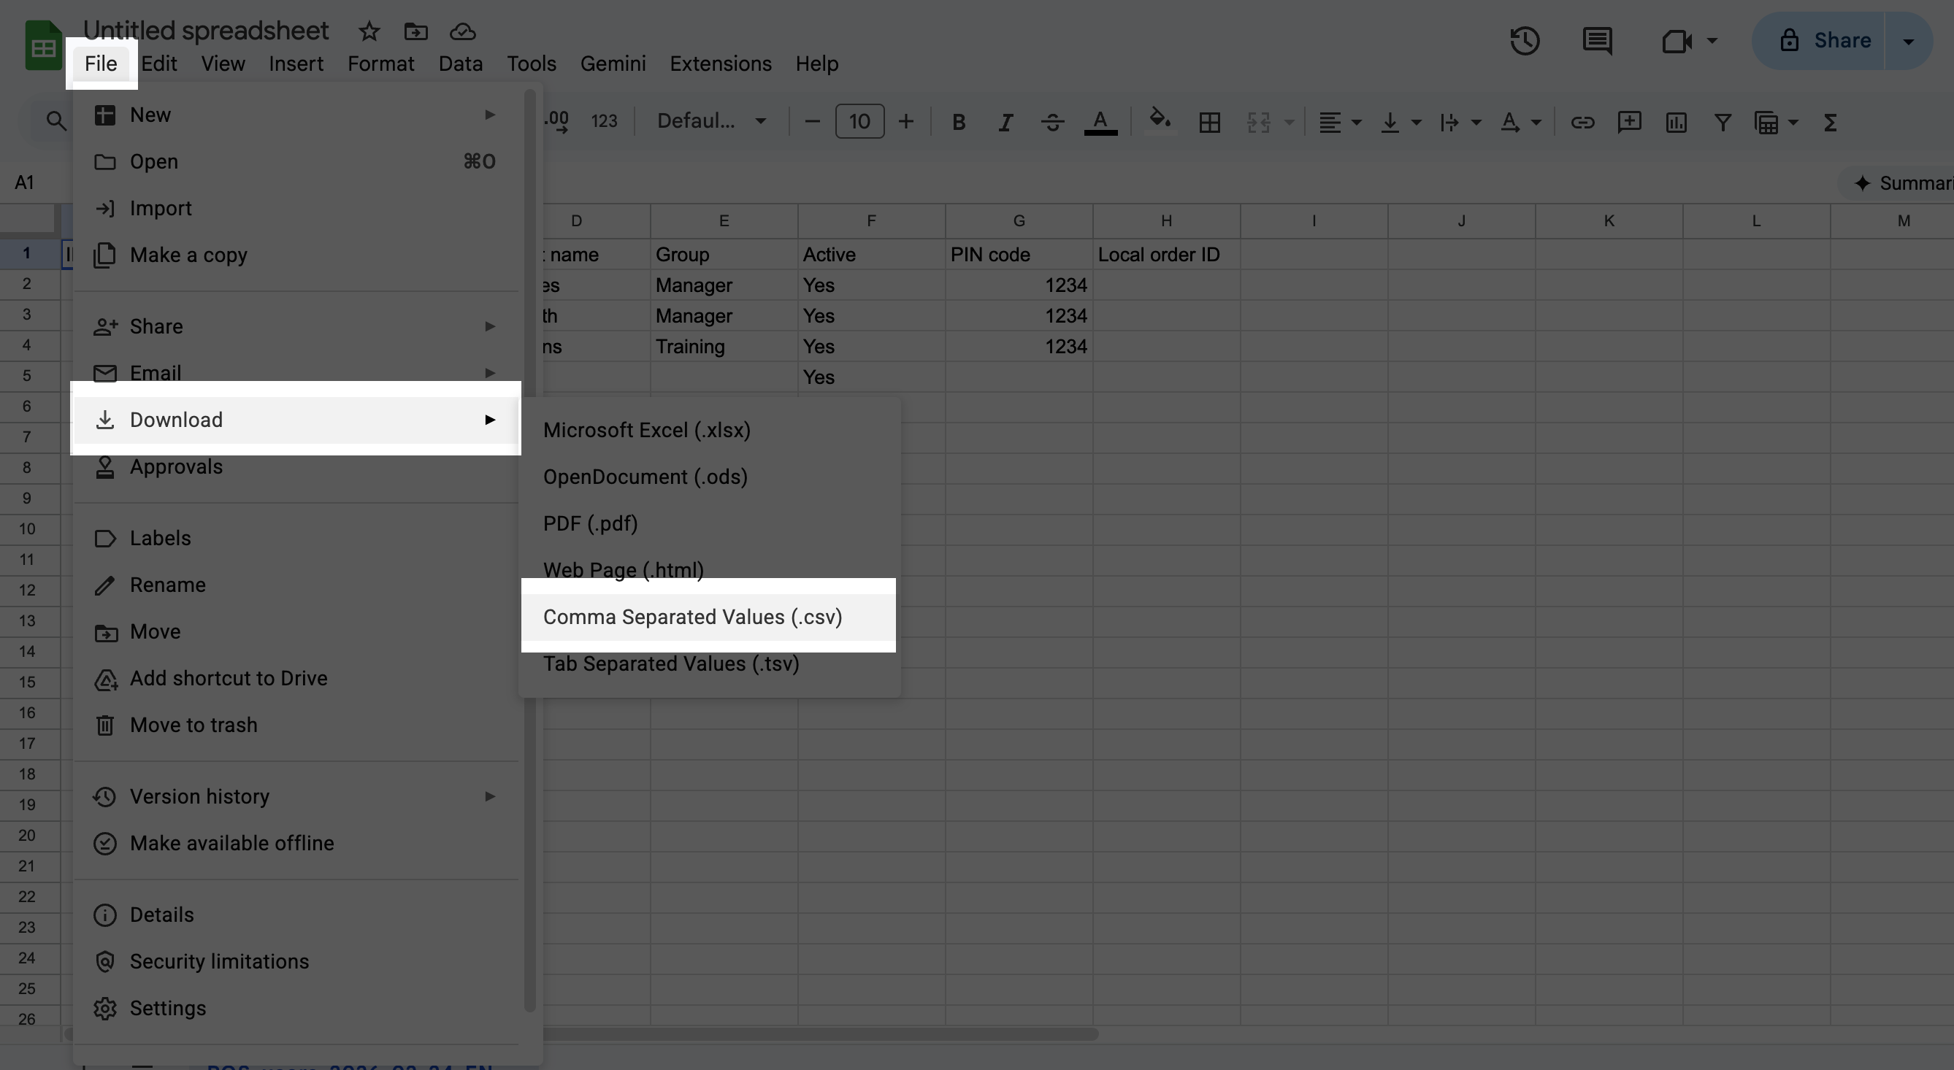Expand the merge cells dropdown arrow

point(1289,122)
